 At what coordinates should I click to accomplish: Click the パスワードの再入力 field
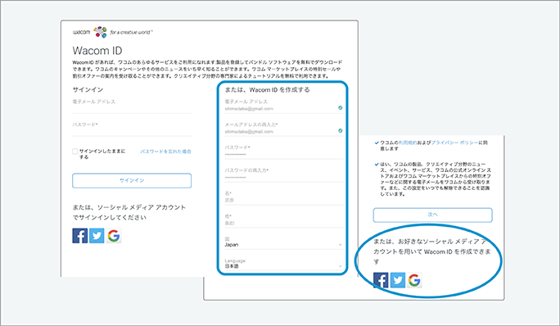284,174
